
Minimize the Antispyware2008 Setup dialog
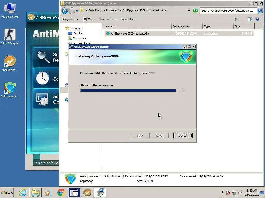(x=184, y=47)
